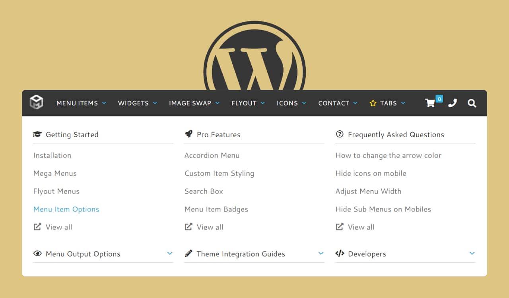
Task: Open the shopping cart icon
Action: 430,103
